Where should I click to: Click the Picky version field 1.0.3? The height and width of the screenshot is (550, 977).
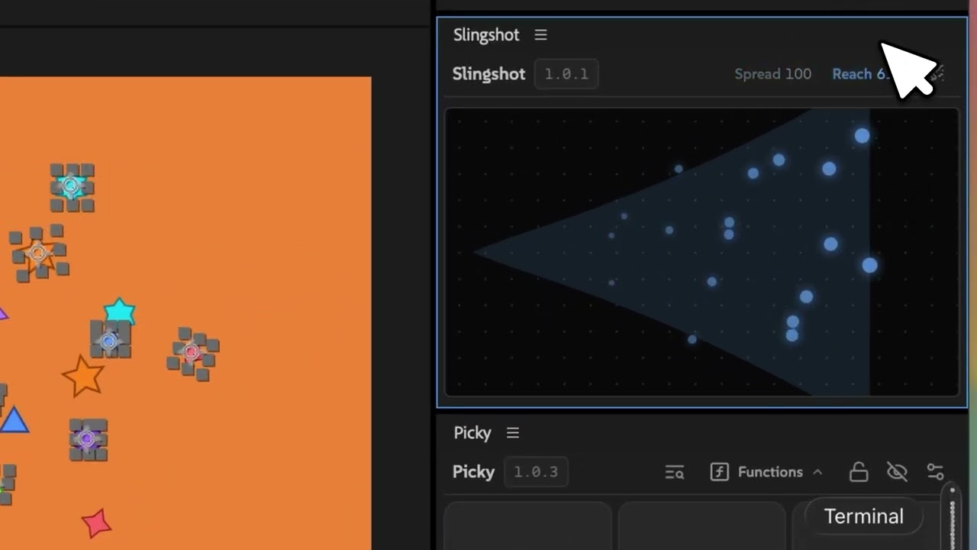[x=536, y=472]
